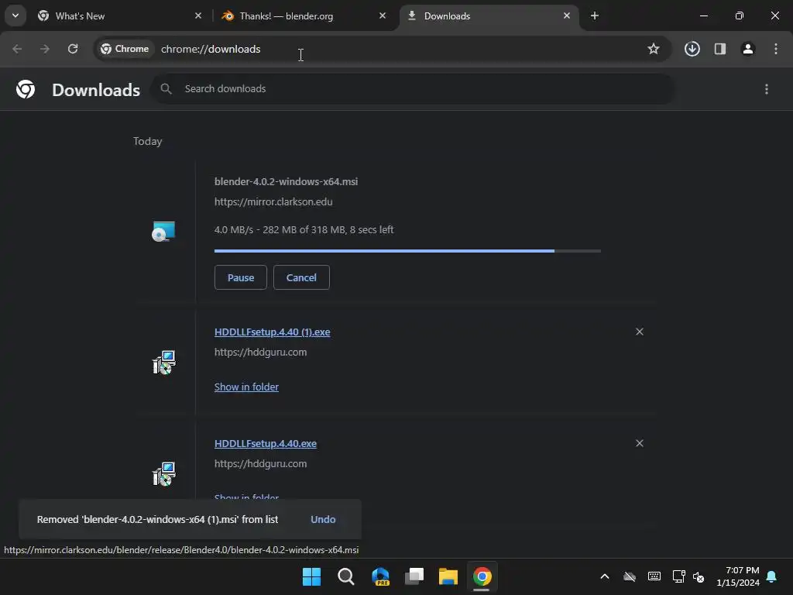793x595 pixels.
Task: Click the Chrome taskbar icon
Action: 482,576
